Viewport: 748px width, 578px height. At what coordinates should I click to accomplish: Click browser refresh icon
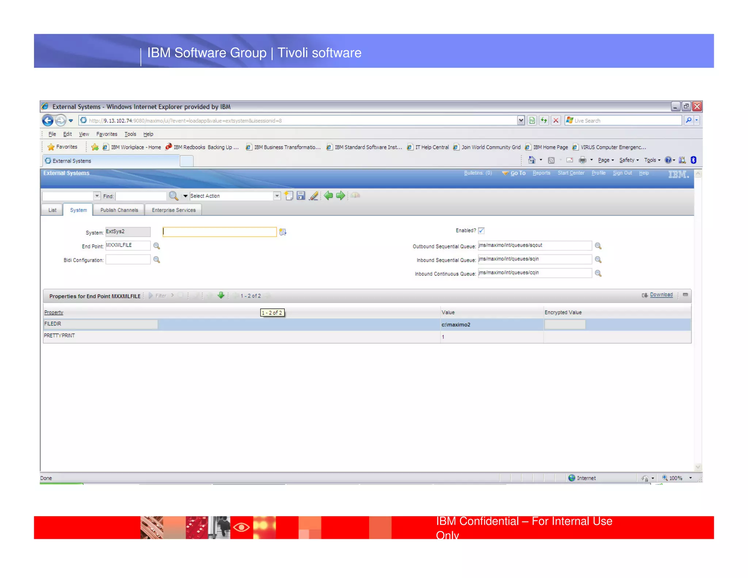(x=544, y=120)
